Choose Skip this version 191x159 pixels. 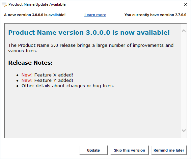[130, 150]
